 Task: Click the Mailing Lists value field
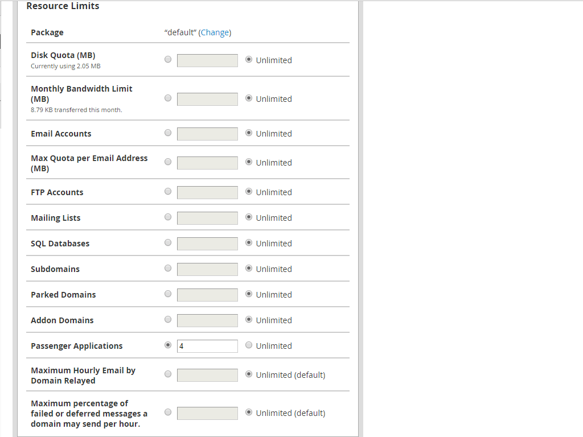click(207, 218)
